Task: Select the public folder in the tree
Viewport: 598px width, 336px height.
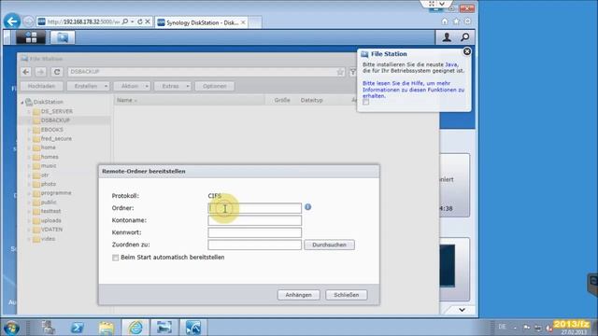Action: [x=49, y=203]
